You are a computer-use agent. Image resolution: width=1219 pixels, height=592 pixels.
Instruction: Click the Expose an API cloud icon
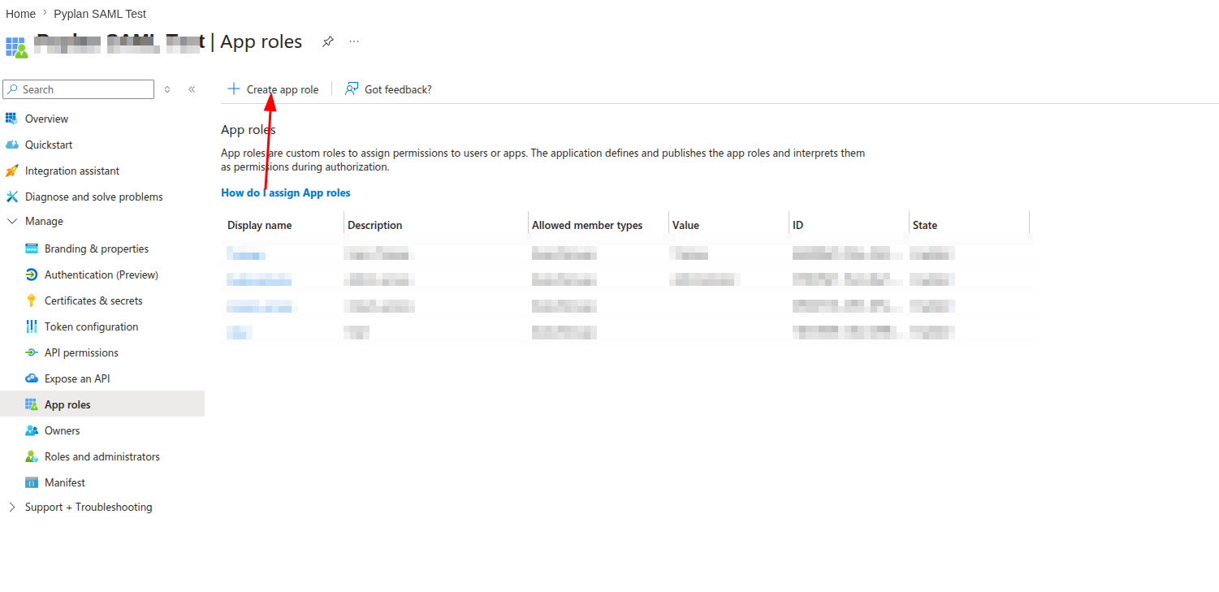[x=32, y=378]
